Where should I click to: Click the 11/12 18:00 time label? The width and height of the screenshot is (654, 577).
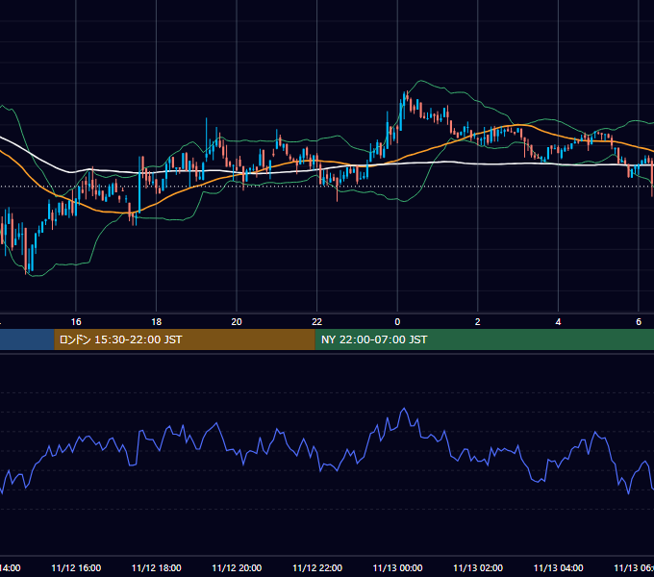tap(157, 568)
